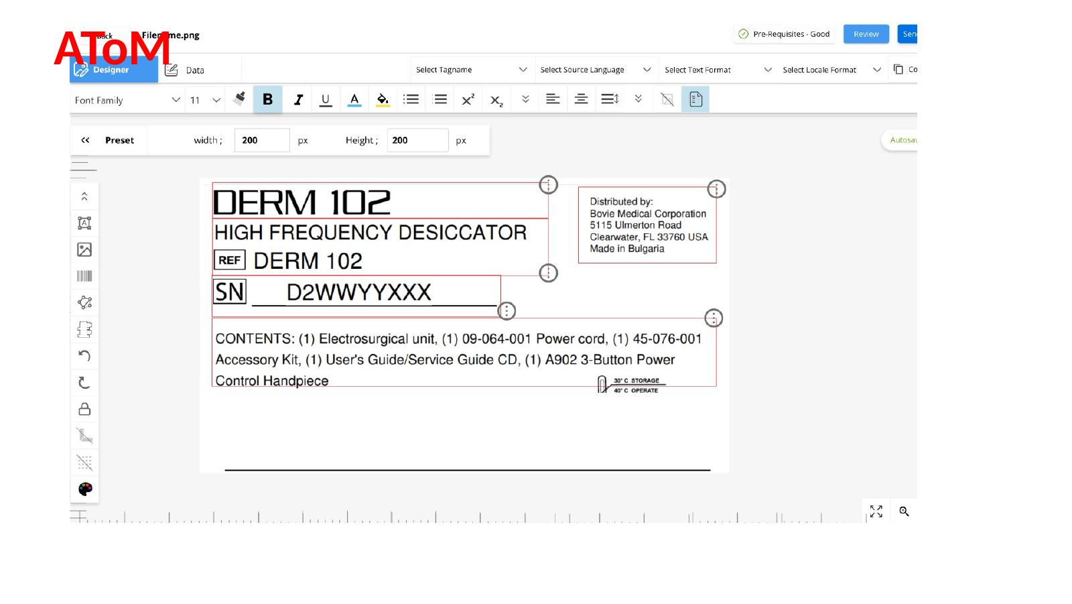Click the copy icon beside Locale Format
Screen dimensions: 1072x604
click(x=898, y=69)
